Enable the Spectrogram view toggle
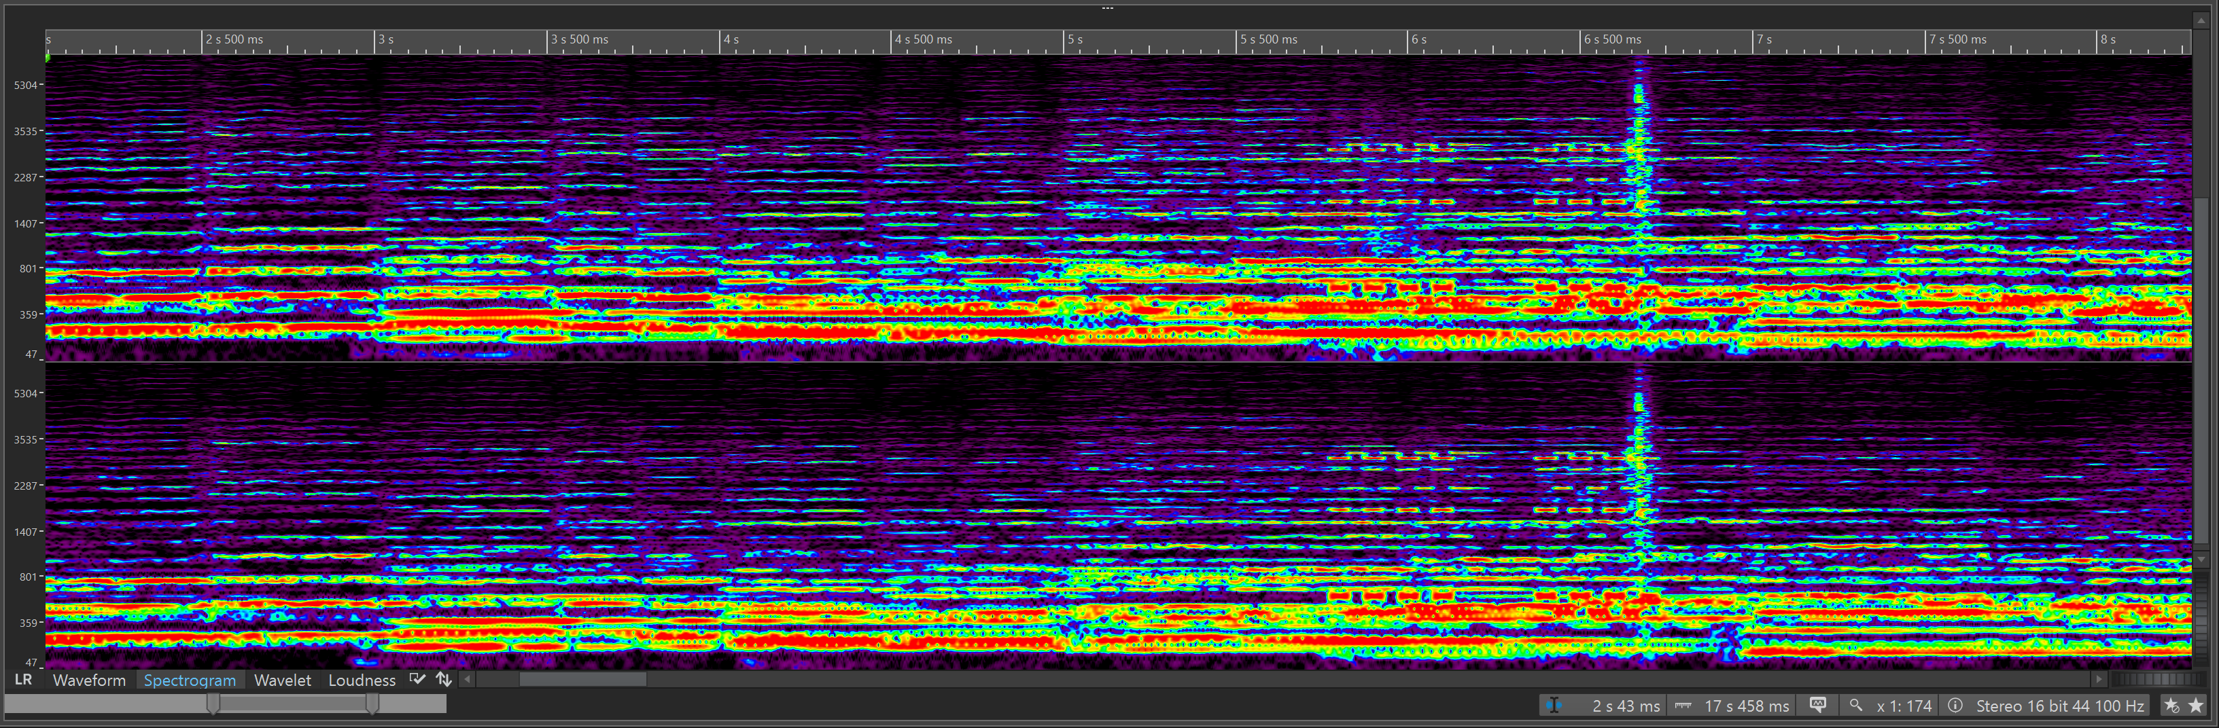Image resolution: width=2219 pixels, height=728 pixels. click(190, 680)
